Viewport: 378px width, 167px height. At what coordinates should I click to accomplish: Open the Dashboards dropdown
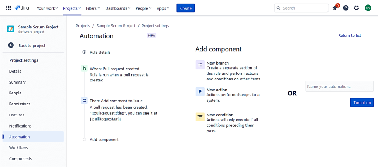118,8
